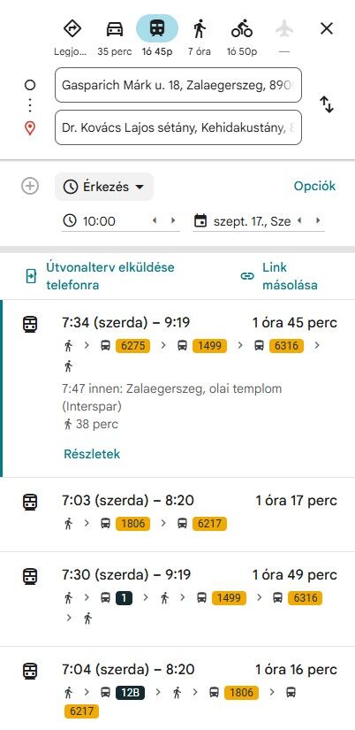The width and height of the screenshot is (355, 730).
Task: Advance the 10:00 time by one step
Action: [173, 220]
